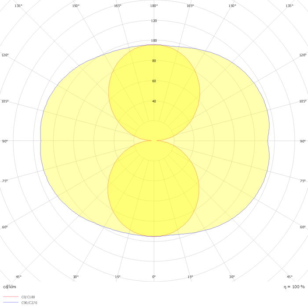Click the C90/C270 legend label

[29, 303]
